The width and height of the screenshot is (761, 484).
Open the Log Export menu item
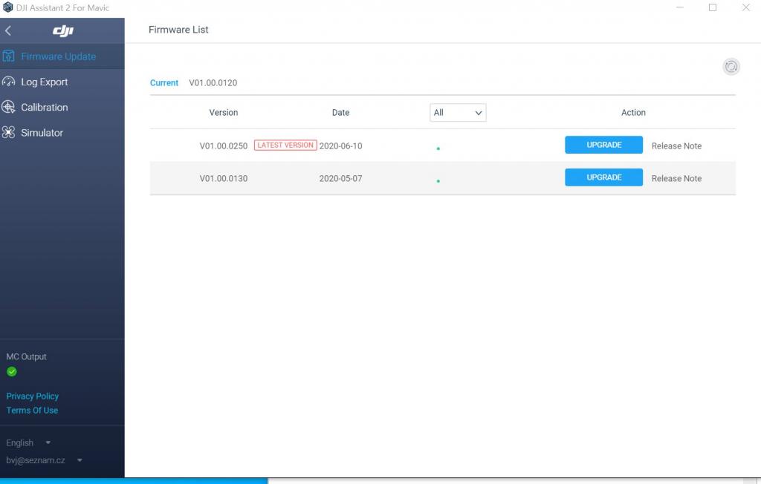coord(44,82)
